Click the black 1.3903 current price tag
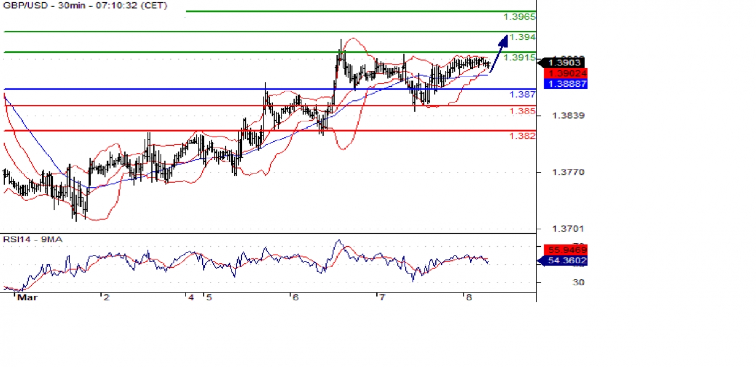This screenshot has height=367, width=756. pyautogui.click(x=564, y=62)
